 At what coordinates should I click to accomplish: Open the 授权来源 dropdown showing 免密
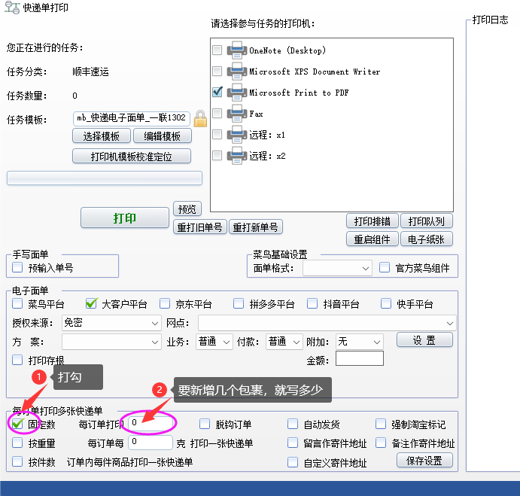tap(111, 323)
